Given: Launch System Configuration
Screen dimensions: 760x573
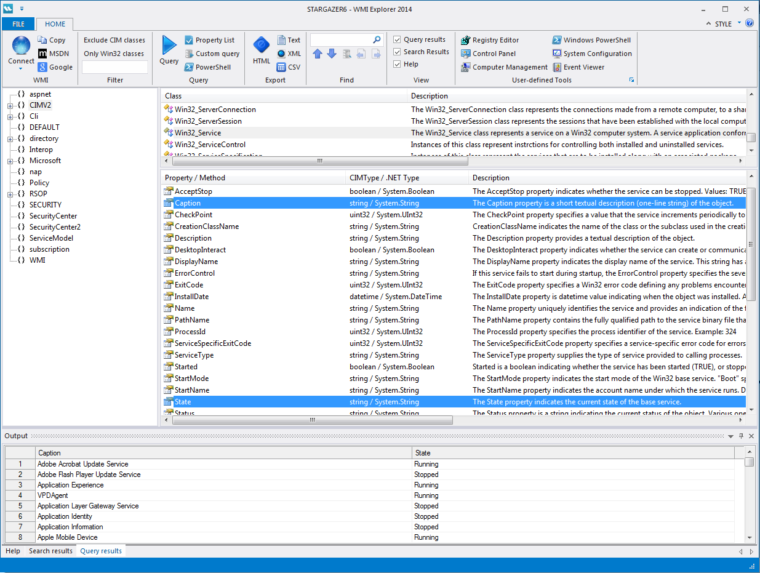Looking at the screenshot, I should click(592, 54).
